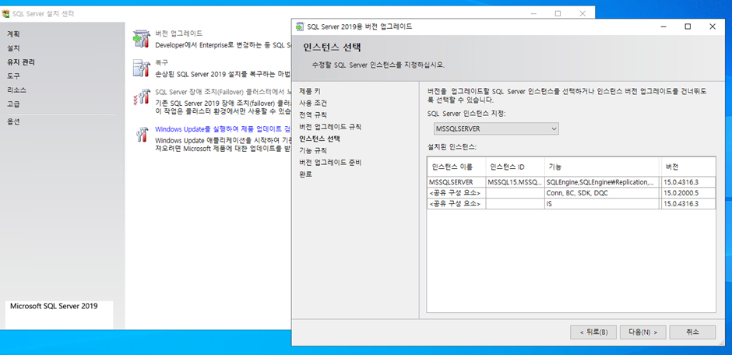732x355 pixels.
Task: Select 옵션 in the setup center sidebar
Action: [x=13, y=121]
